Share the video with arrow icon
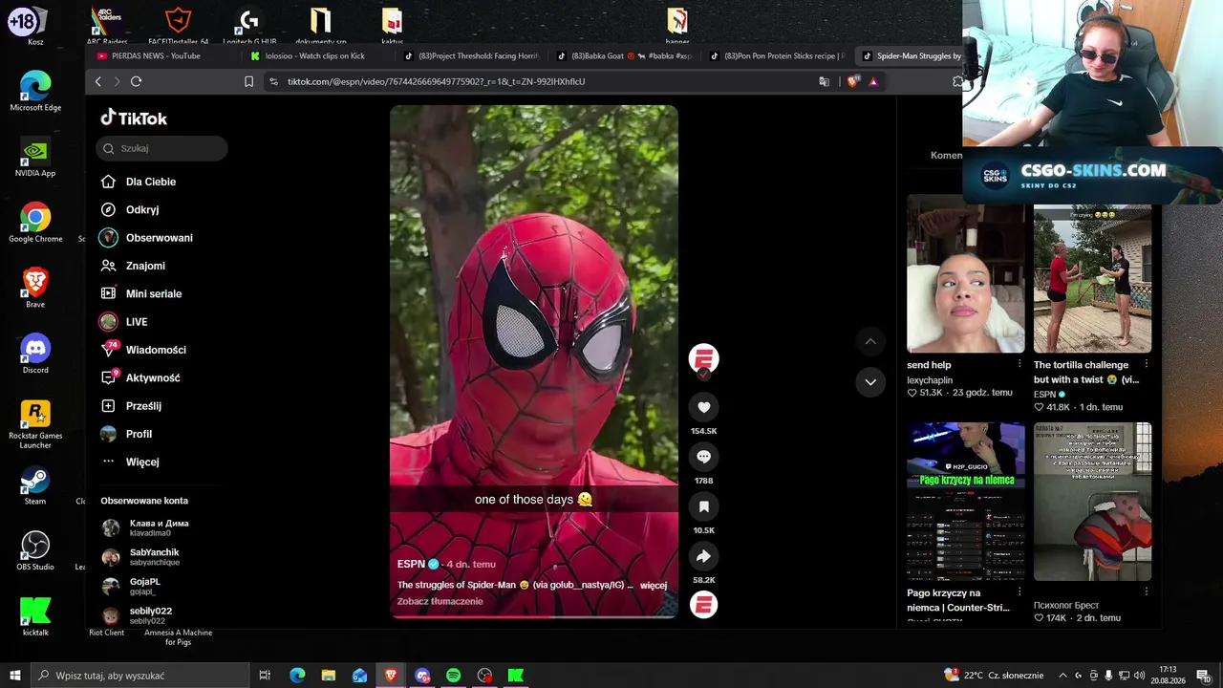Screen dimensions: 1223x688 pos(703,556)
